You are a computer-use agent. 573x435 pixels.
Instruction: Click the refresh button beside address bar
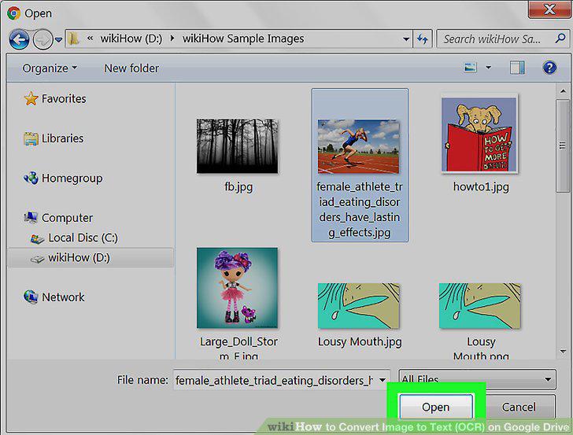point(423,39)
